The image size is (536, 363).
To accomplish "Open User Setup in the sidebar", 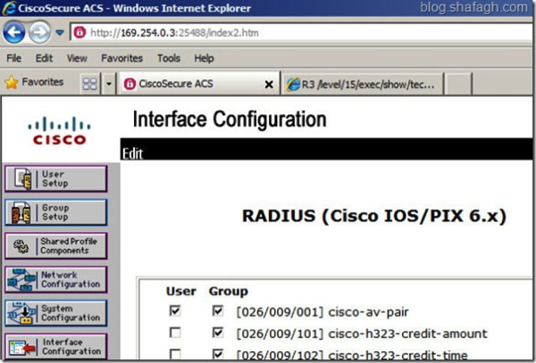I will 56,178.
